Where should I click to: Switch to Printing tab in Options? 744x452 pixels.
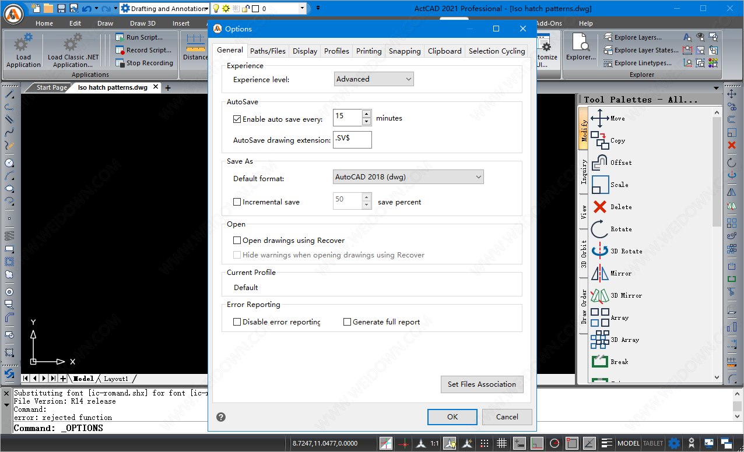pyautogui.click(x=369, y=51)
